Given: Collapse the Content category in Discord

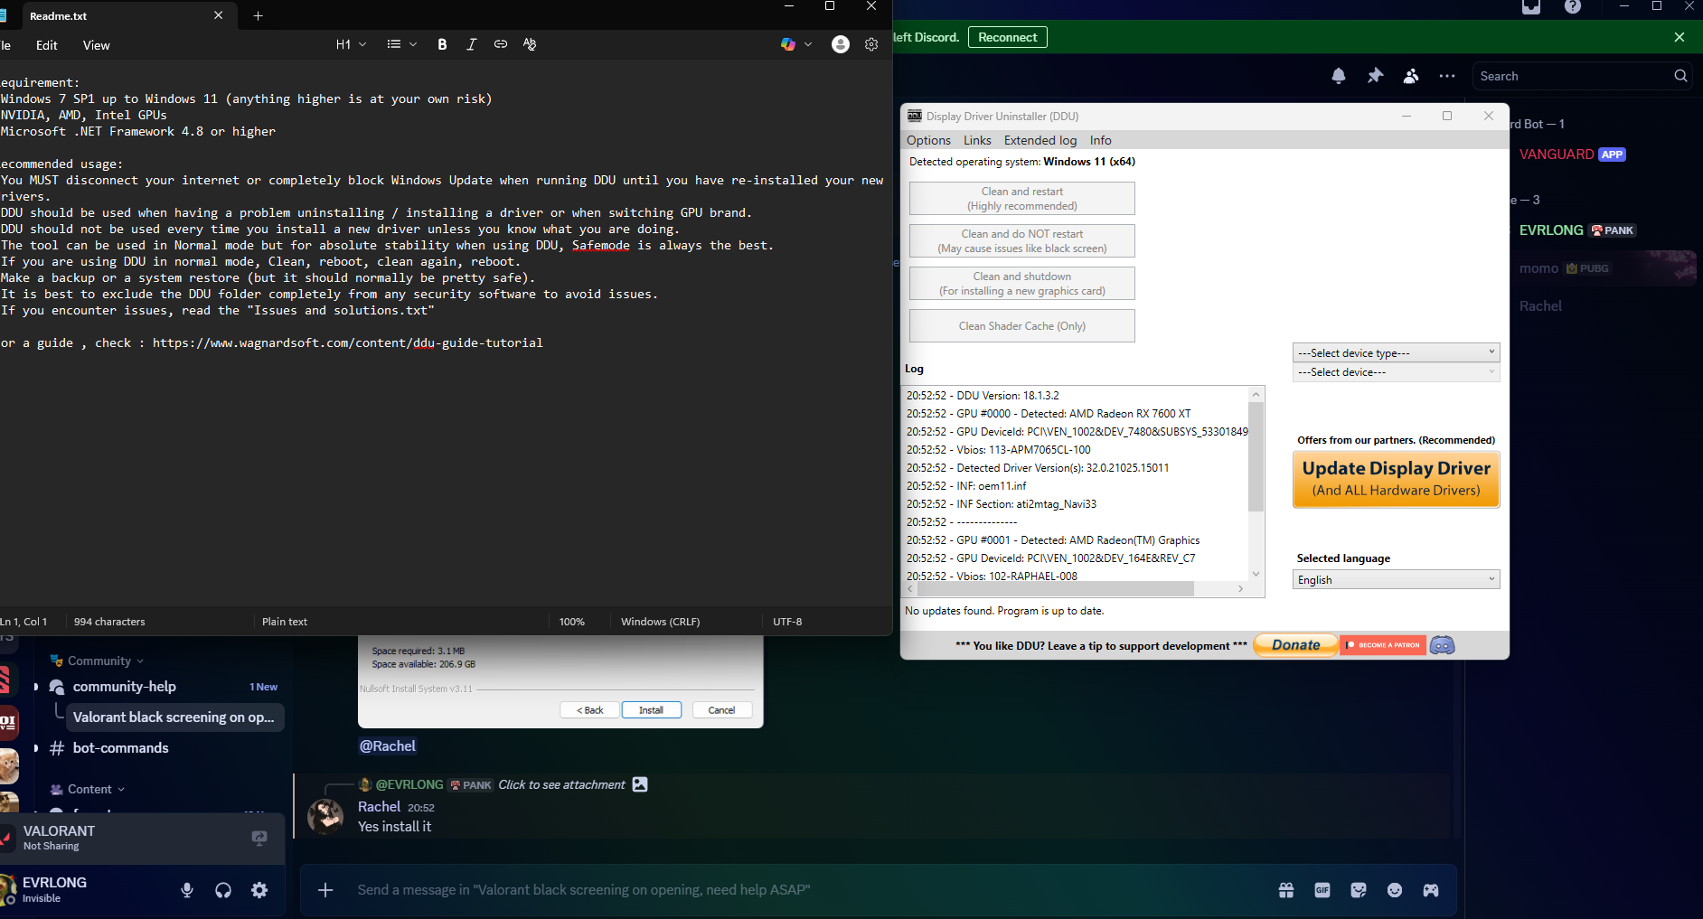Looking at the screenshot, I should (88, 789).
